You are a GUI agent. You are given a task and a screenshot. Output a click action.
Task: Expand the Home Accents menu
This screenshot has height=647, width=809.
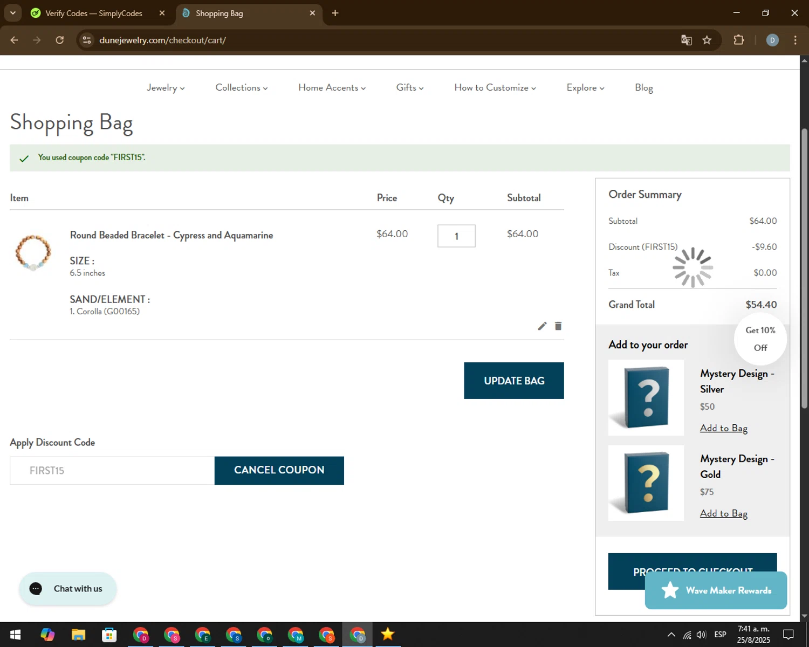pos(332,87)
